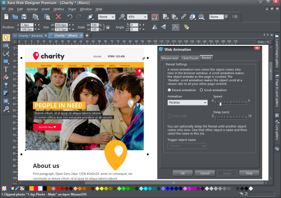Select the Shape Editor pen tool
Screen dimensions: 281x198
(x=6, y=54)
